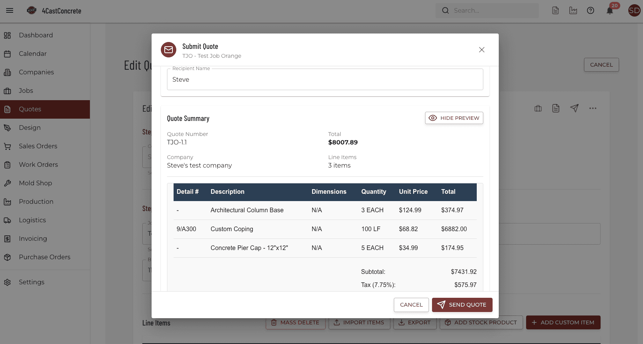Click Add Custom Item button
The height and width of the screenshot is (344, 643).
563,322
